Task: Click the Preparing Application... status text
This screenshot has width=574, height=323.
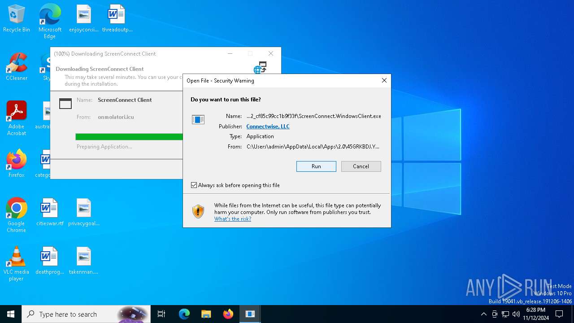Action: 104,147
